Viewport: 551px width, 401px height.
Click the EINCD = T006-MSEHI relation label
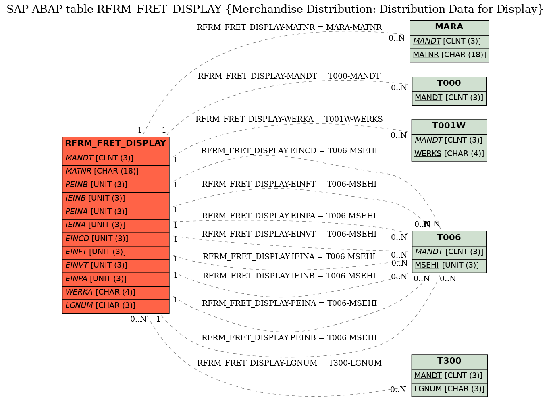(289, 151)
